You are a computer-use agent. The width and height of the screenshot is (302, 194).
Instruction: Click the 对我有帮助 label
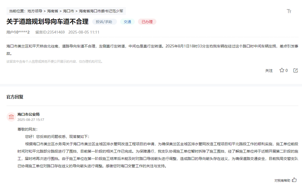coord(282,180)
